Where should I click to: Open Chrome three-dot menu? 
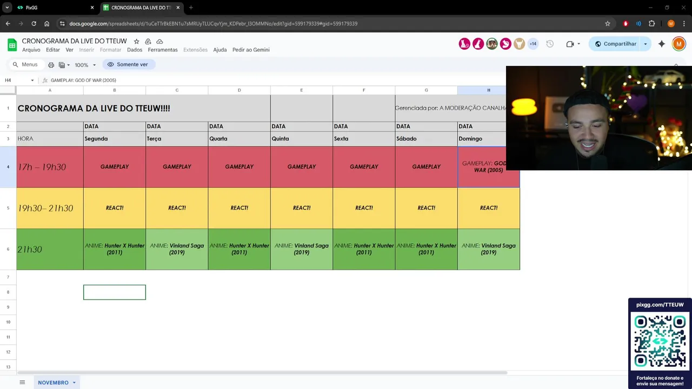(683, 24)
